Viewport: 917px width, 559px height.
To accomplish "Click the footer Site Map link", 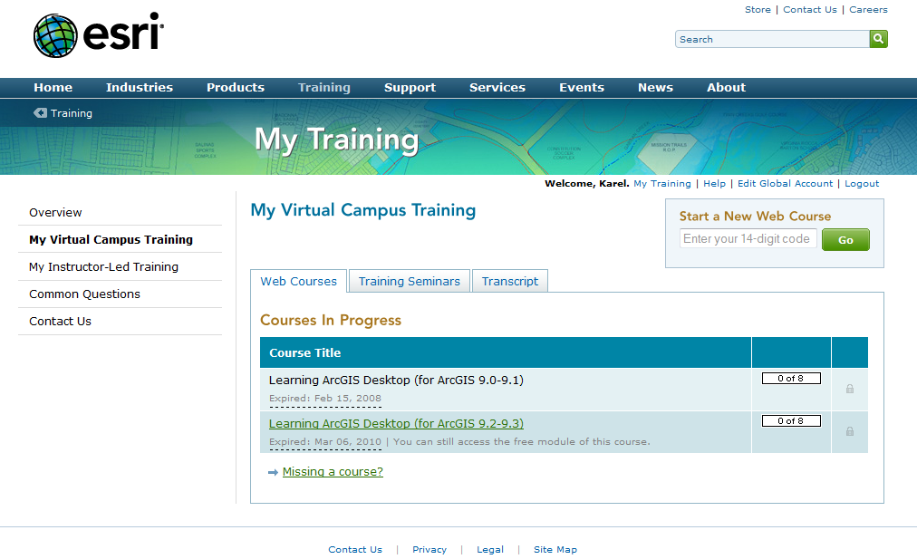I will 555,550.
